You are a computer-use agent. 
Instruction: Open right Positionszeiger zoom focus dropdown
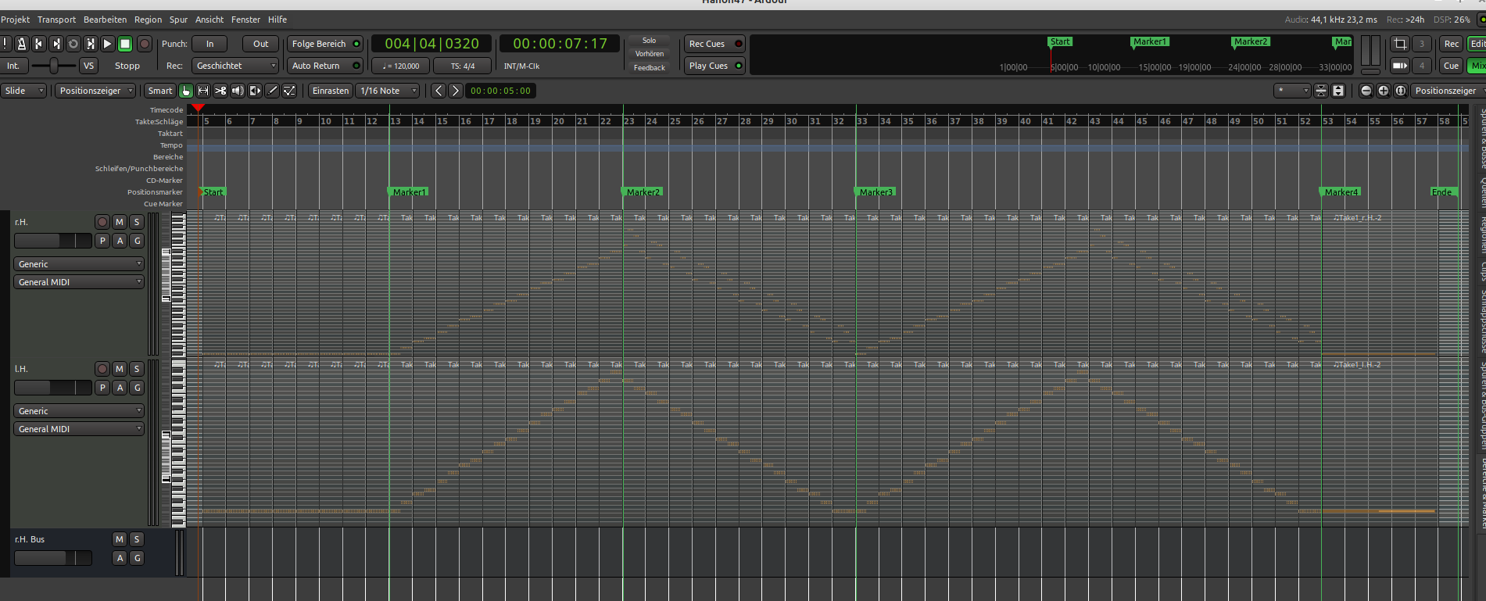tap(1448, 91)
